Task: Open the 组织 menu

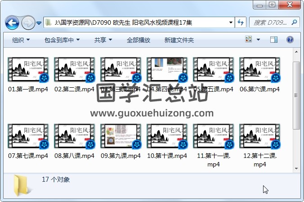Action: tap(21, 40)
